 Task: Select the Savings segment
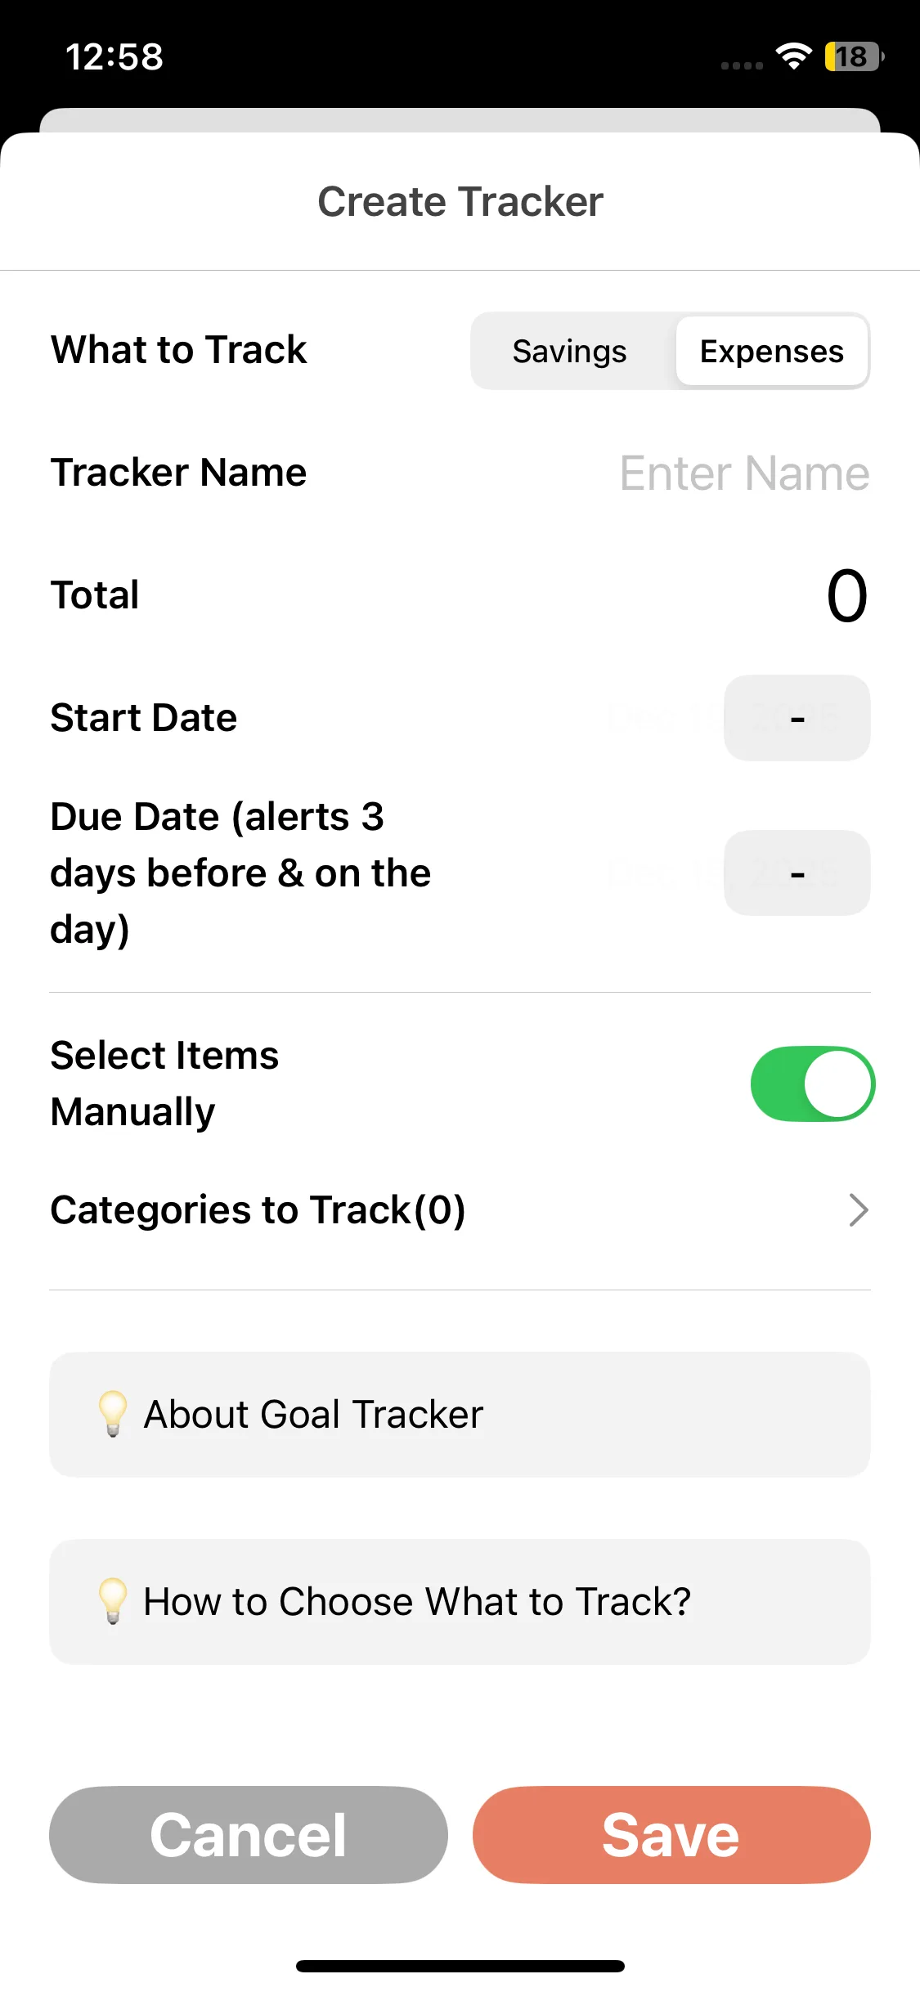point(570,352)
